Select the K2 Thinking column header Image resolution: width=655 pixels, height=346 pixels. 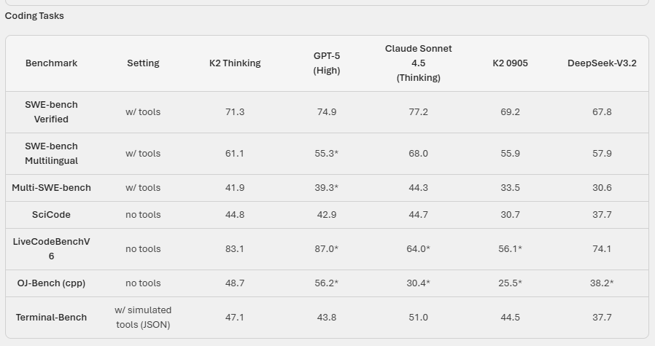coord(235,63)
